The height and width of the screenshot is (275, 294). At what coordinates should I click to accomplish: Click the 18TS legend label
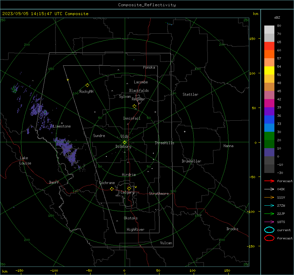tap(281, 222)
